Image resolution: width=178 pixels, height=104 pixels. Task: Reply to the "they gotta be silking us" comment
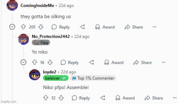click(61, 27)
